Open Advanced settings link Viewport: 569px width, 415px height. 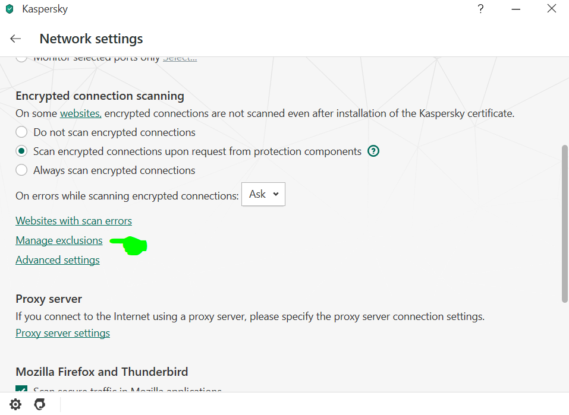pyautogui.click(x=58, y=260)
